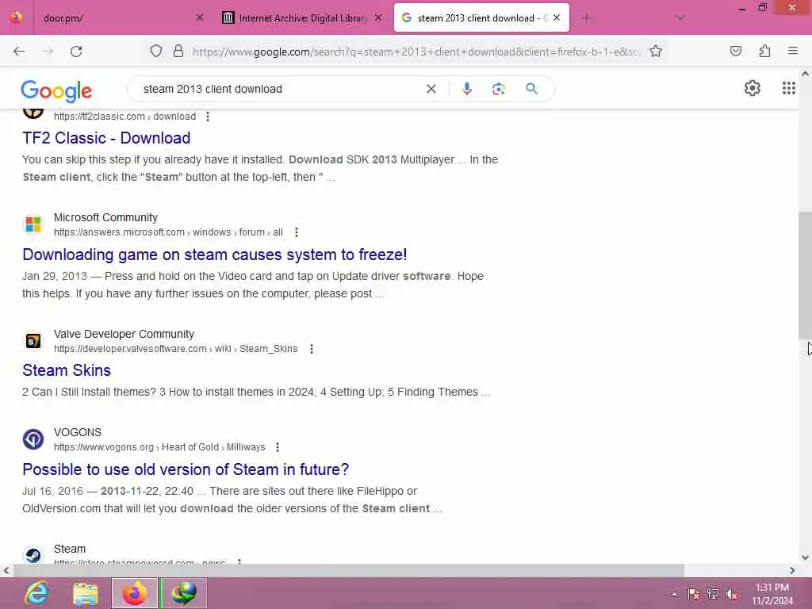Open more options for Valve Developer Community result
This screenshot has width=812, height=609.
point(311,349)
